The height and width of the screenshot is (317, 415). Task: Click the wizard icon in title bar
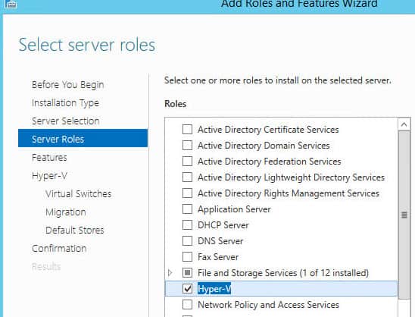coord(11,4)
